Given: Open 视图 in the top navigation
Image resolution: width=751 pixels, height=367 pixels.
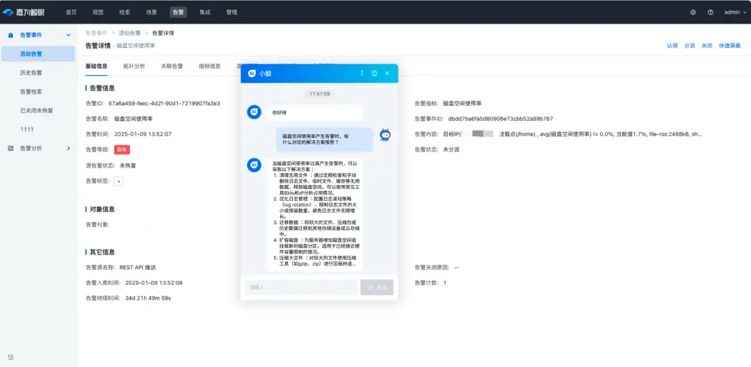Looking at the screenshot, I should [98, 13].
